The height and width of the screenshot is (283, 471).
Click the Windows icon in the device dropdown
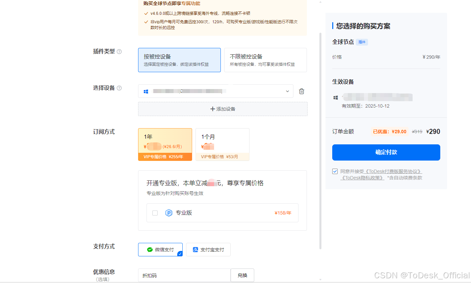coord(146,91)
